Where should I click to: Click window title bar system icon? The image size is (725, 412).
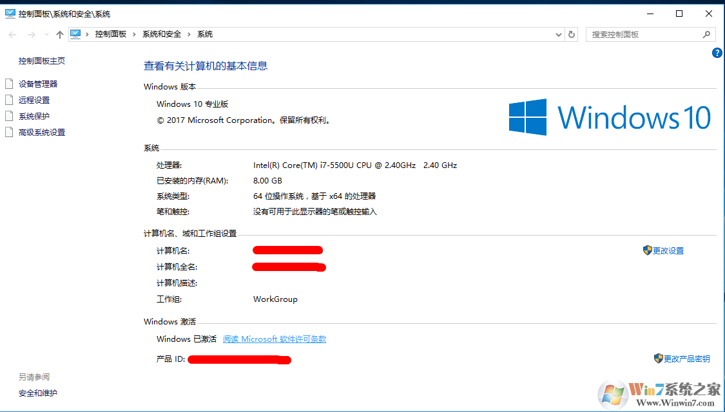pos(10,14)
